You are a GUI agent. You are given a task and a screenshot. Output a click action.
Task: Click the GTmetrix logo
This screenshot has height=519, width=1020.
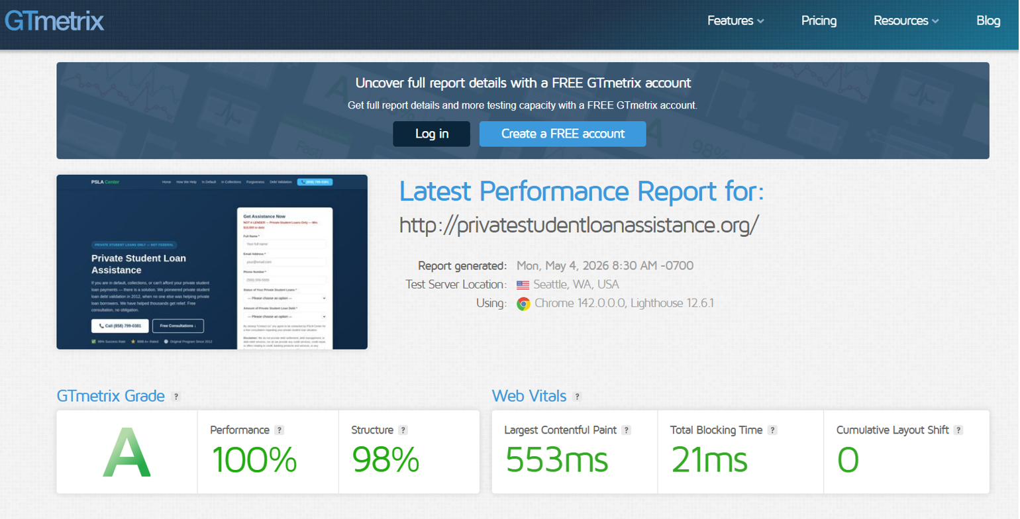(54, 21)
